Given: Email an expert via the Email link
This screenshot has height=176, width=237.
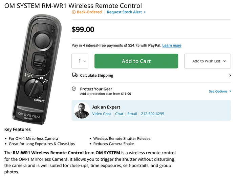Looking at the screenshot, I should [x=132, y=114].
